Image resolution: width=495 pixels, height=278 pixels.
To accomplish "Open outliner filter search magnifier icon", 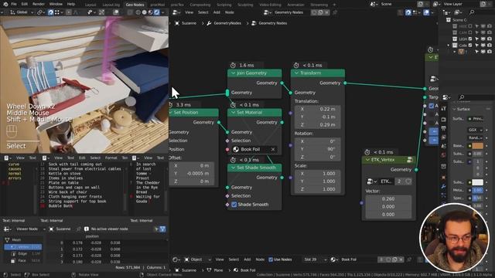I will pos(472,12).
